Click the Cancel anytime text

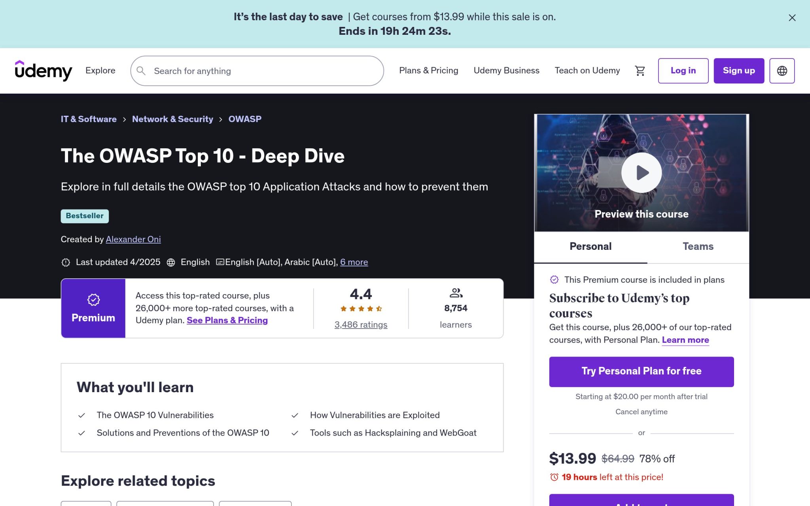(641, 412)
